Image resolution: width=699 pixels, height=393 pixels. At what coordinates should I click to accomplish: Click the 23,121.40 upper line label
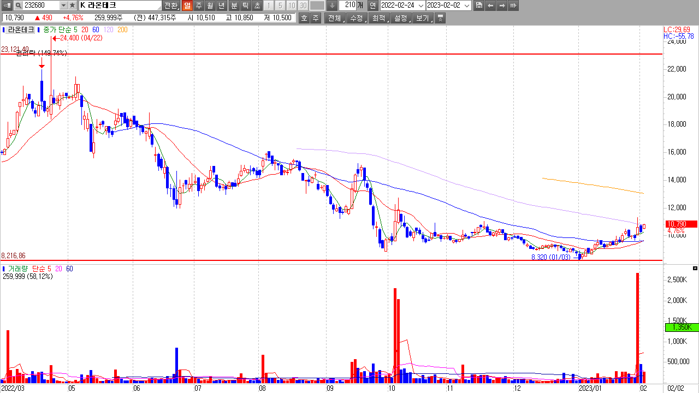[x=15, y=49]
